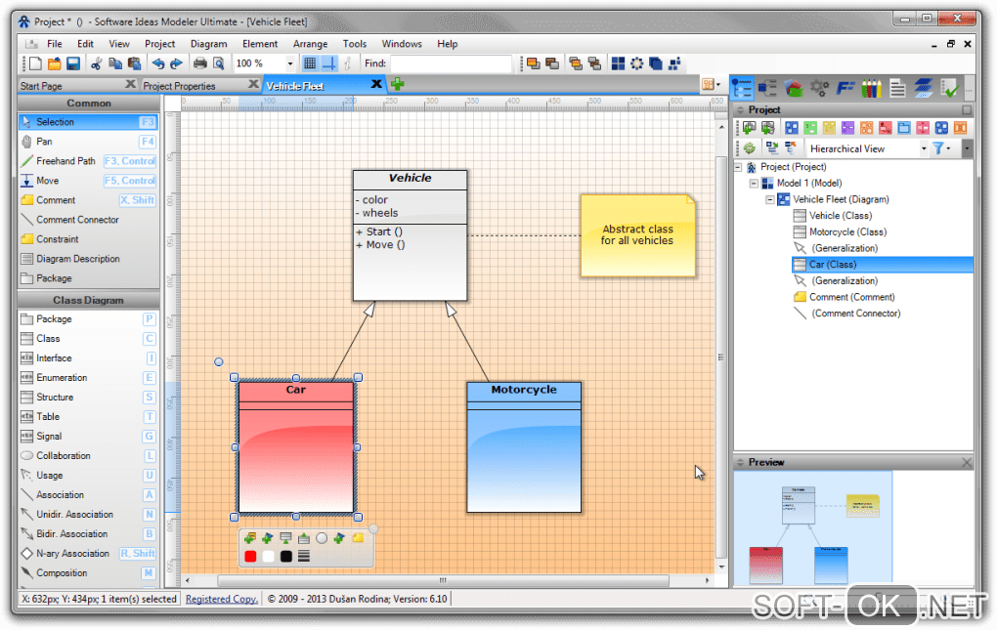Toggle the project tree panel icon
Screen dimensions: 997x630
point(742,88)
